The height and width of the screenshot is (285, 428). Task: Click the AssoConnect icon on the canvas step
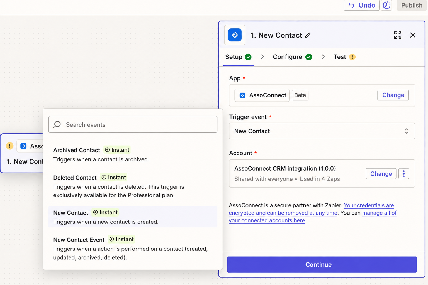[24, 146]
